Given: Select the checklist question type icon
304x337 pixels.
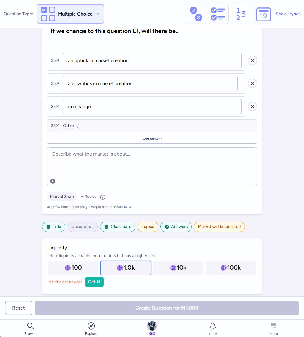Looking at the screenshot, I should [218, 14].
